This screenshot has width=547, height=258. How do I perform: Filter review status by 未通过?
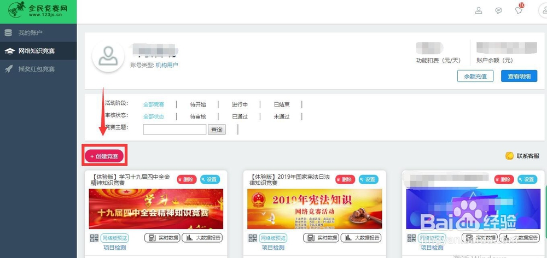pyautogui.click(x=282, y=117)
